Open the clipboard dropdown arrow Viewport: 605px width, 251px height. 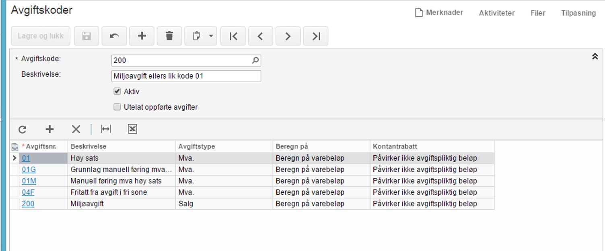tap(211, 36)
